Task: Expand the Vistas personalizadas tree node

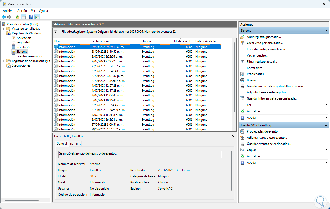Action: (x=4, y=29)
